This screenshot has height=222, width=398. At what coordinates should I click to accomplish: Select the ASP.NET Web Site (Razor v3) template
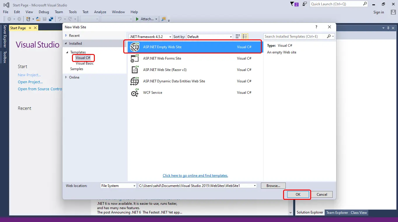[195, 70]
